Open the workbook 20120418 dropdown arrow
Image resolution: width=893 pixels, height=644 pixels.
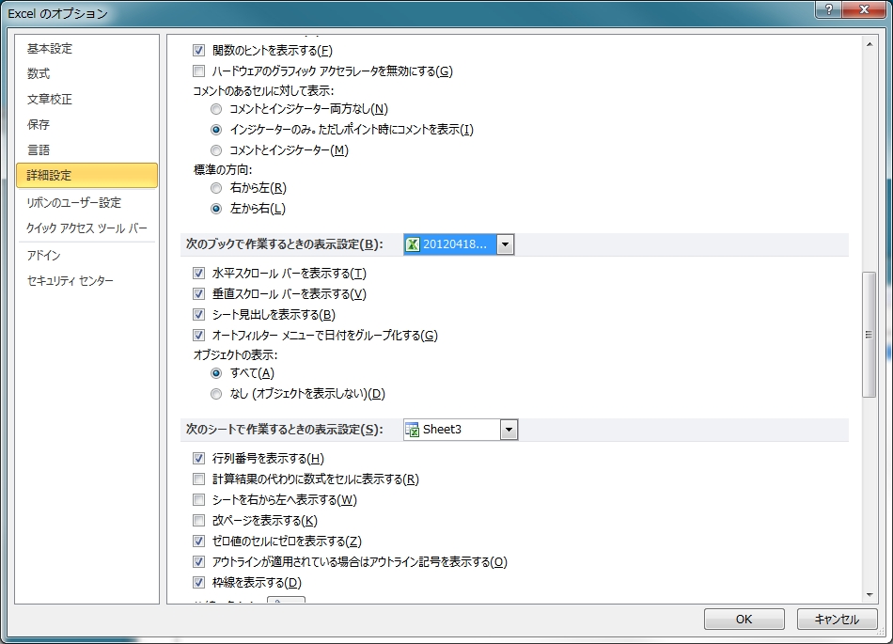(505, 244)
